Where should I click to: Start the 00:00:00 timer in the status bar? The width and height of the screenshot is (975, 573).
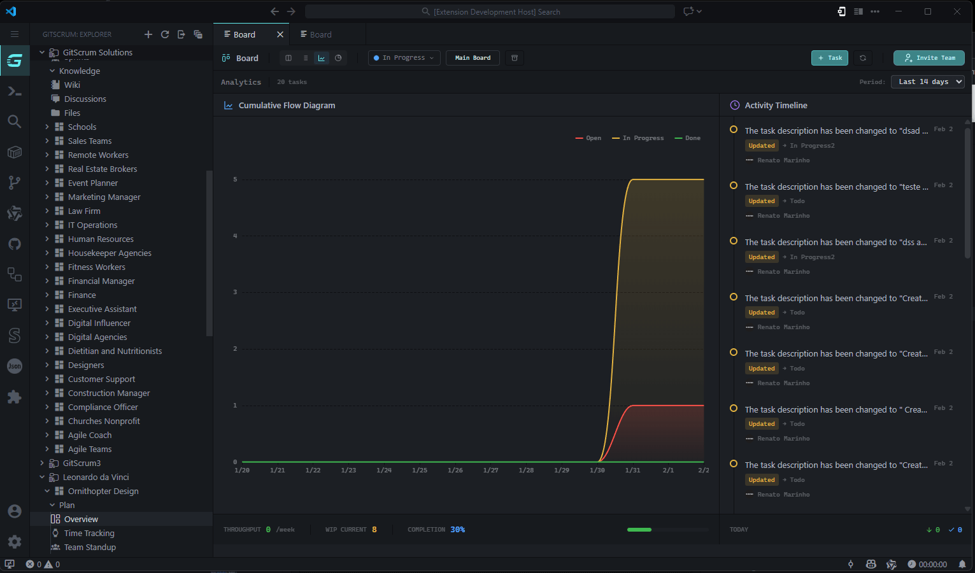coord(928,564)
